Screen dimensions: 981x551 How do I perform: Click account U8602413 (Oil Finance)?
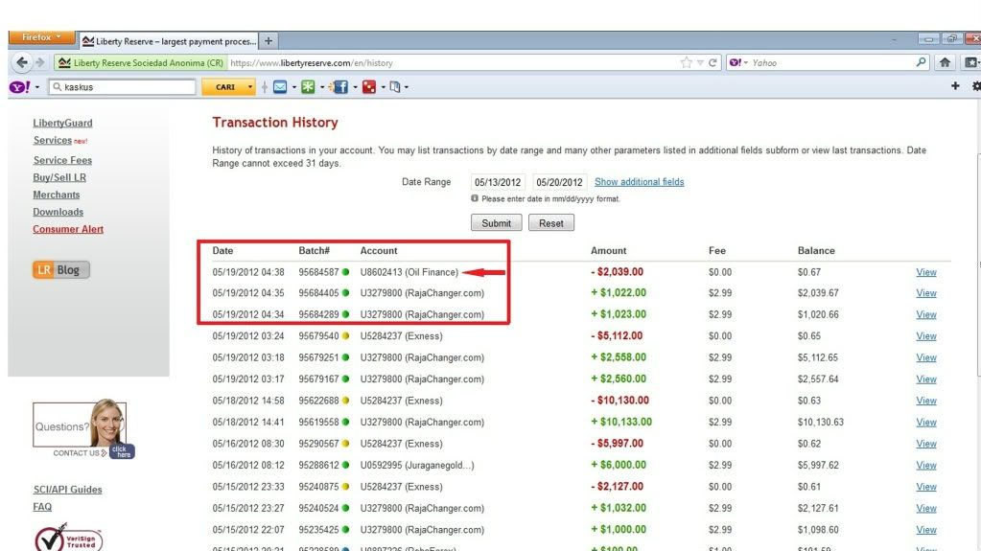coord(409,272)
